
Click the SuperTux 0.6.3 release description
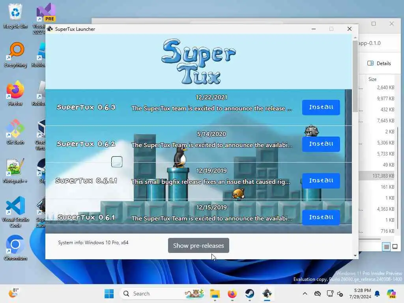(x=211, y=108)
